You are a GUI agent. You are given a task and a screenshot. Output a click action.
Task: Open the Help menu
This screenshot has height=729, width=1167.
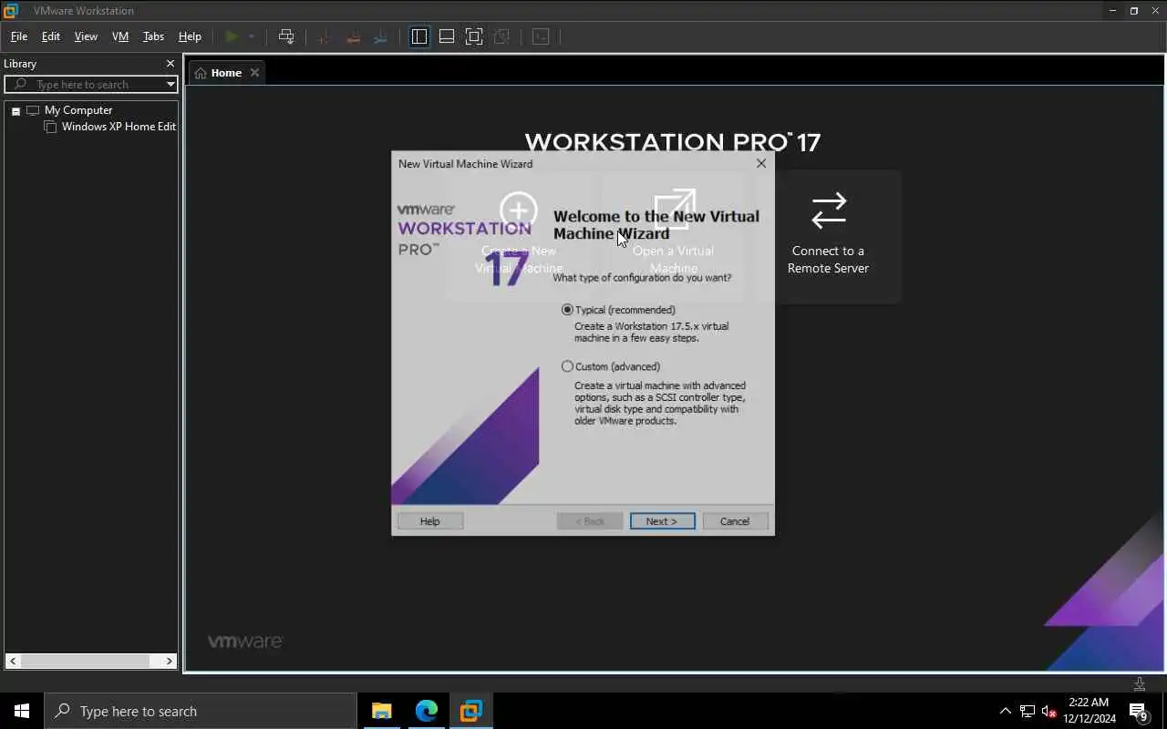click(x=190, y=36)
